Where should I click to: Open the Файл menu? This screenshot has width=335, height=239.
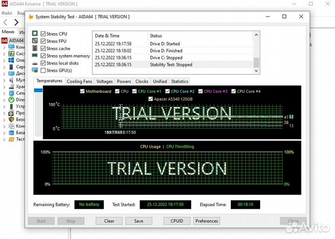click(x=7, y=13)
